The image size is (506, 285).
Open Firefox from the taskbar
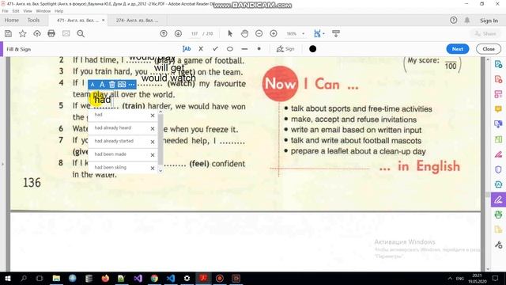click(105, 278)
